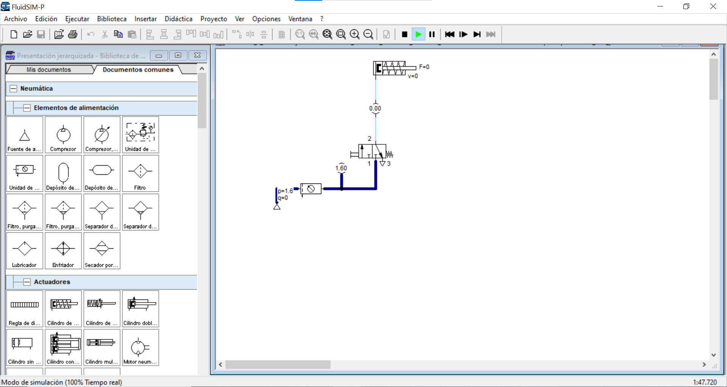Switch to the Mis documentos tab
Screen dimensions: 727x387
[x=48, y=70]
